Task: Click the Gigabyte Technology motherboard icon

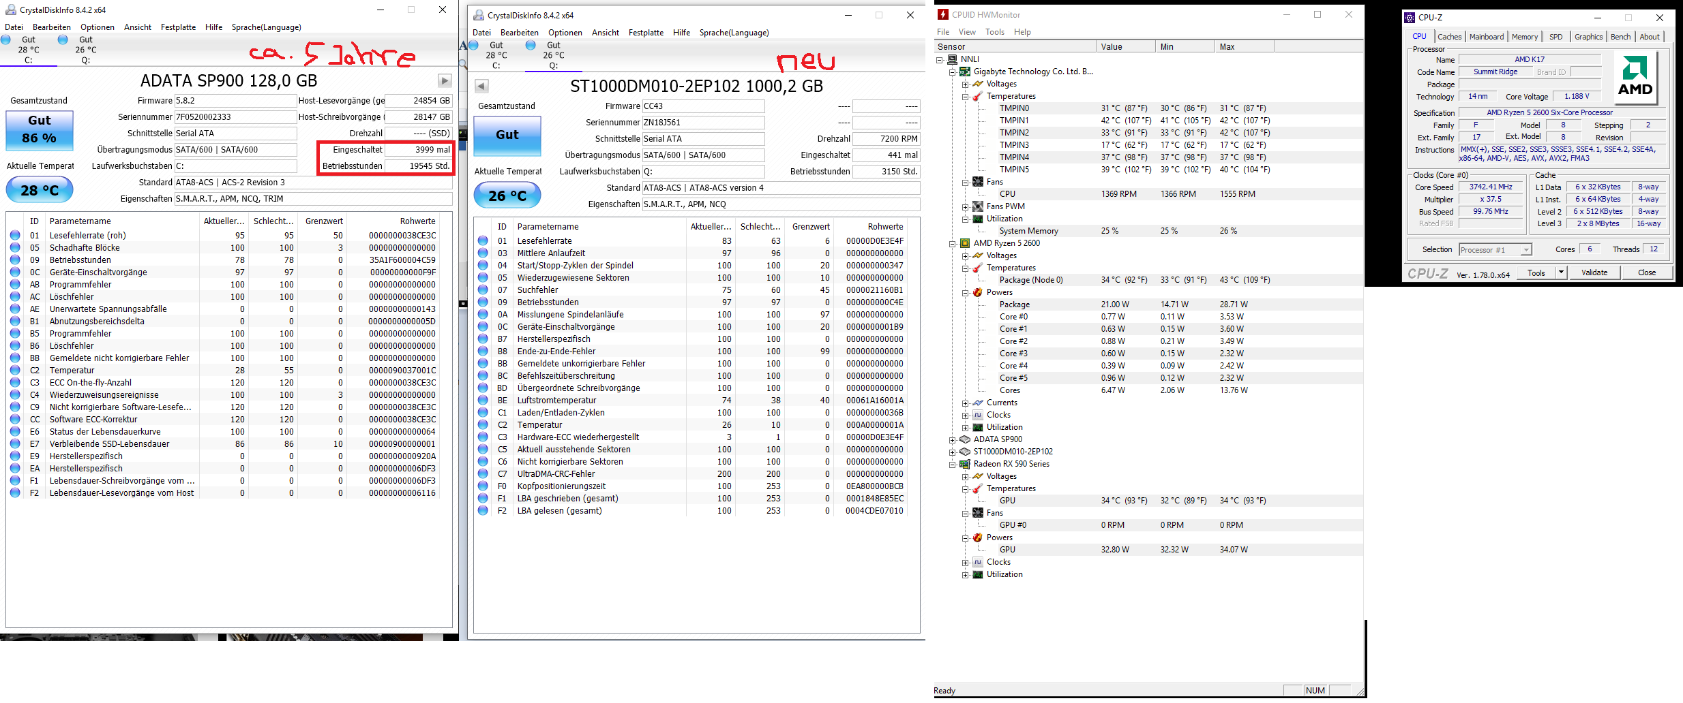Action: point(965,72)
